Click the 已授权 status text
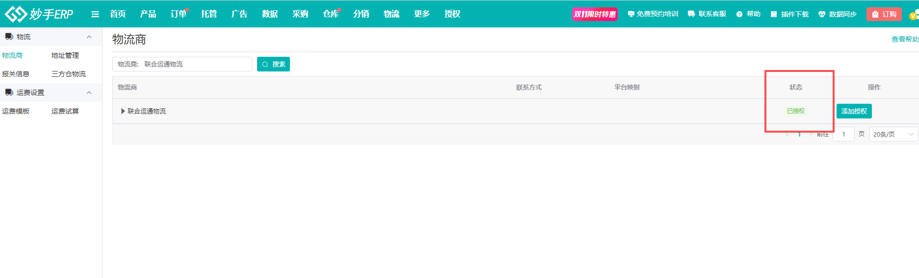919x278 pixels. 796,111
